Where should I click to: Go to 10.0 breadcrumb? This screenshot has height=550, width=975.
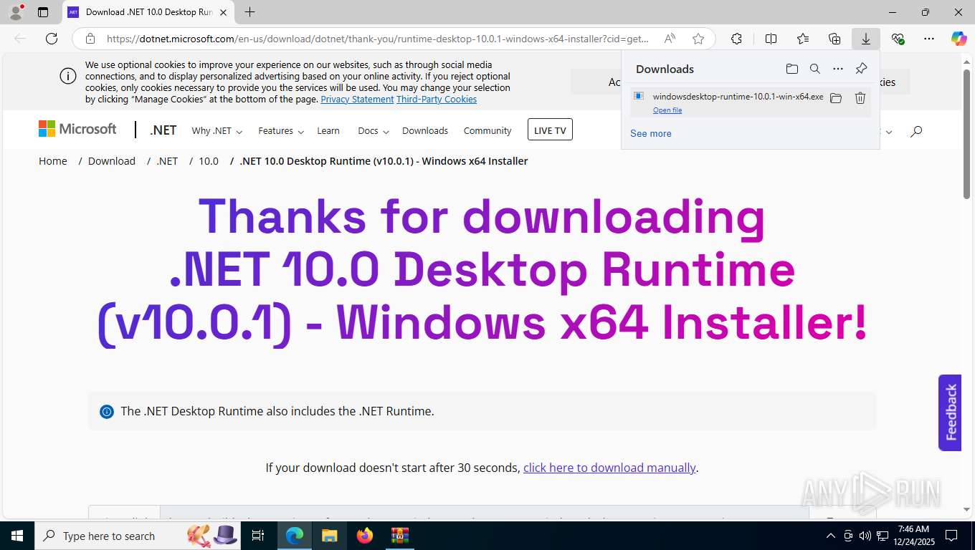[x=209, y=161]
